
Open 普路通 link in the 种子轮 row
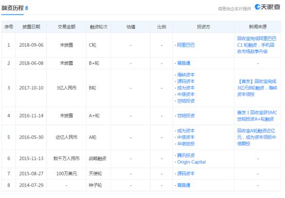point(184,185)
